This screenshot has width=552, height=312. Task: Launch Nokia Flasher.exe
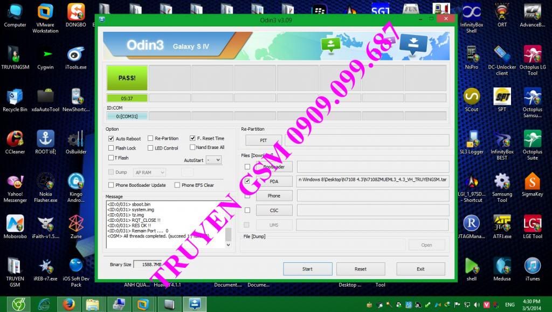[45, 187]
